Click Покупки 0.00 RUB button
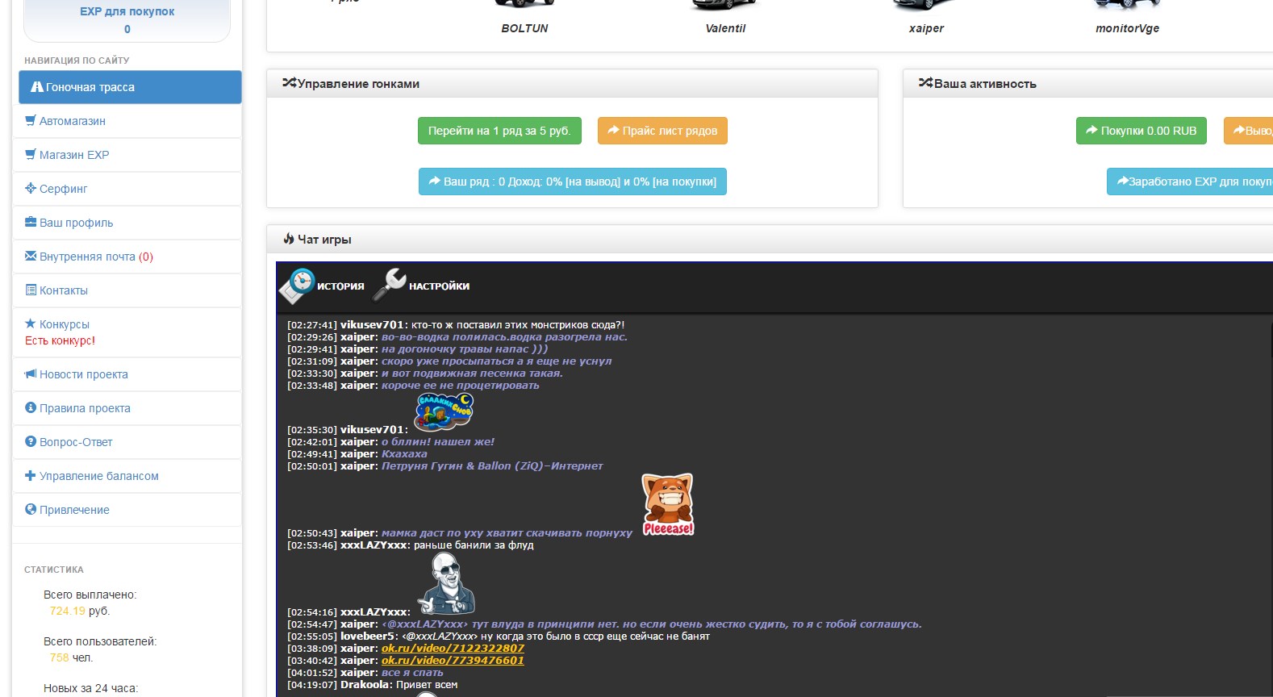 point(1141,131)
